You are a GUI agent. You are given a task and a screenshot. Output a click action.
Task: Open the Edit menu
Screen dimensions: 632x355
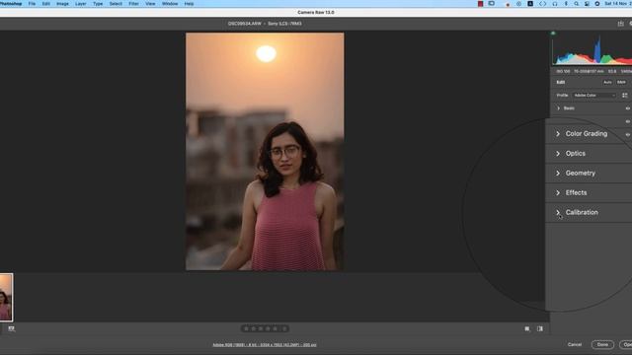46,4
